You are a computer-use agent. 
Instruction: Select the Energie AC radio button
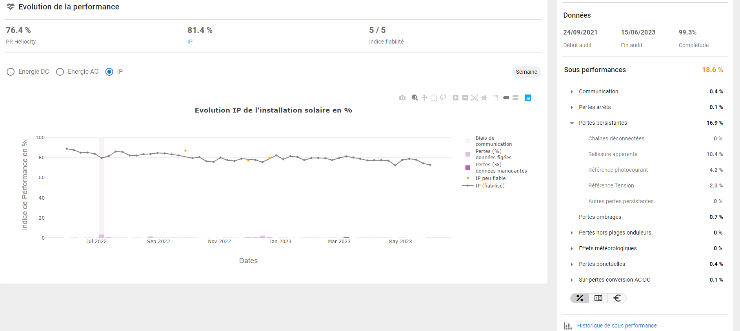(60, 72)
